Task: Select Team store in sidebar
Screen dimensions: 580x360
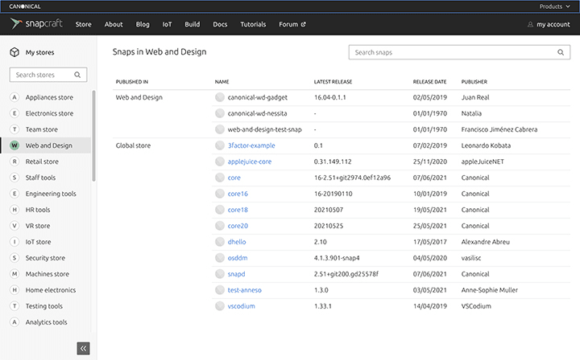Action: click(41, 129)
